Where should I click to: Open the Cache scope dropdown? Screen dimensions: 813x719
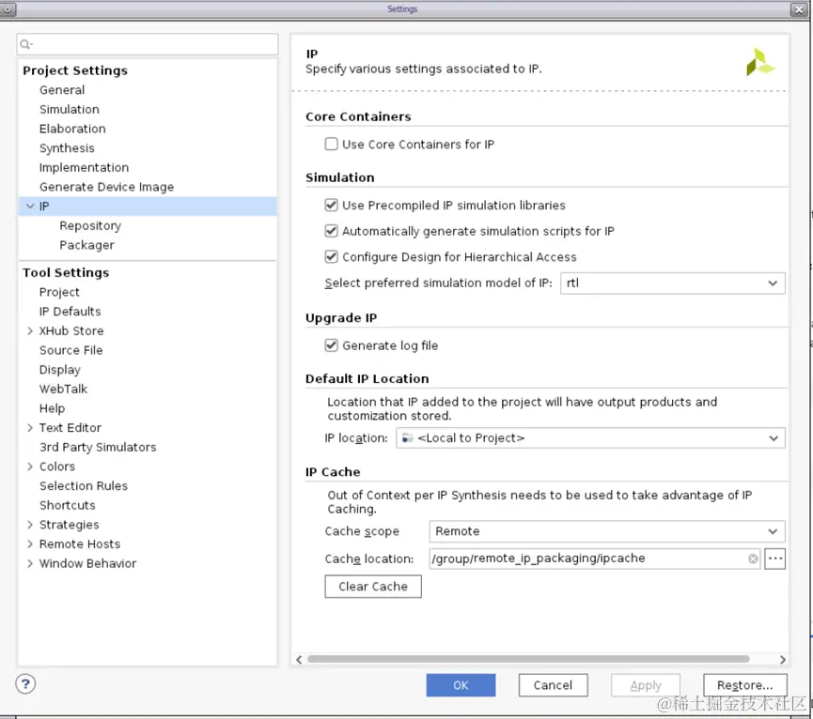pos(606,531)
